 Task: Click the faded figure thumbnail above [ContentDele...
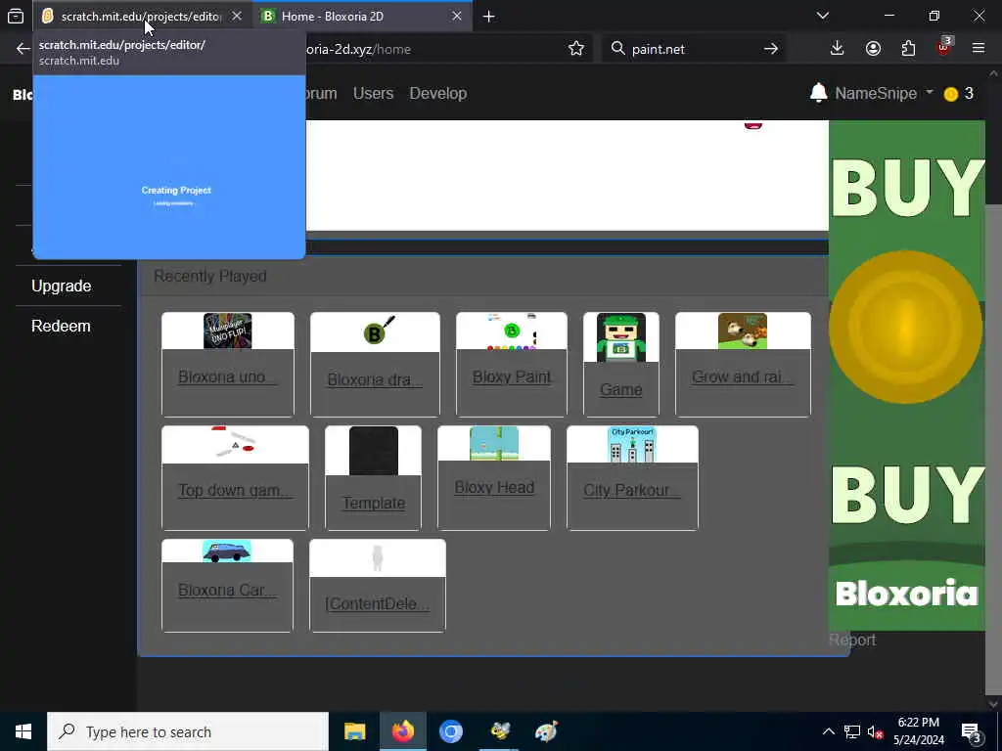378,558
